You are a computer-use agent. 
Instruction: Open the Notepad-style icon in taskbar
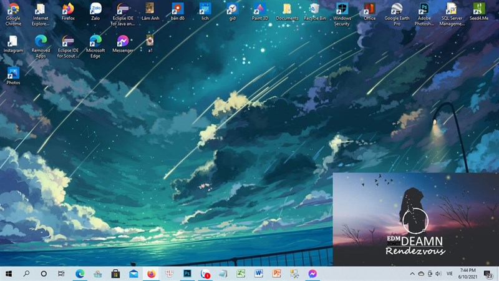pos(223,274)
